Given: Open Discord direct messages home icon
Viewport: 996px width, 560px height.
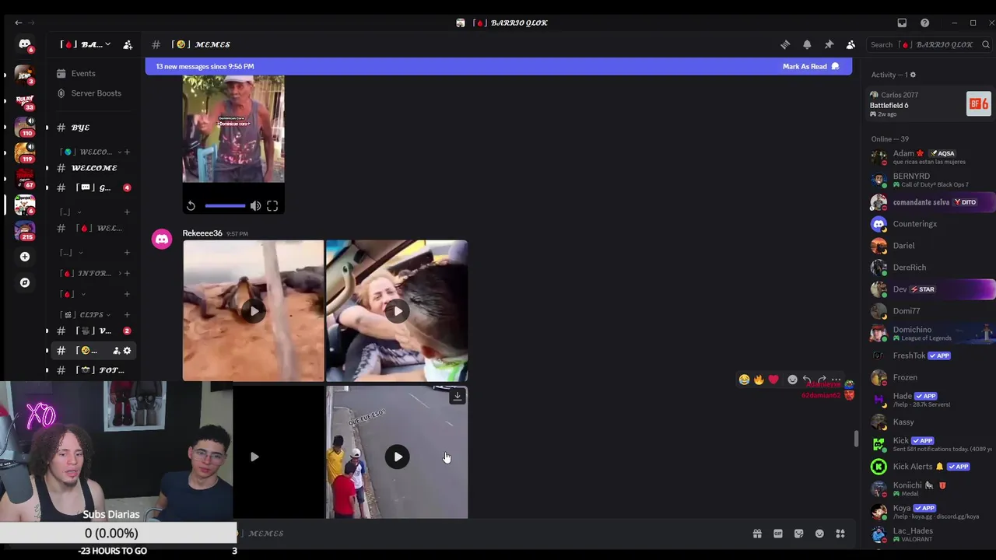Looking at the screenshot, I should pos(25,45).
